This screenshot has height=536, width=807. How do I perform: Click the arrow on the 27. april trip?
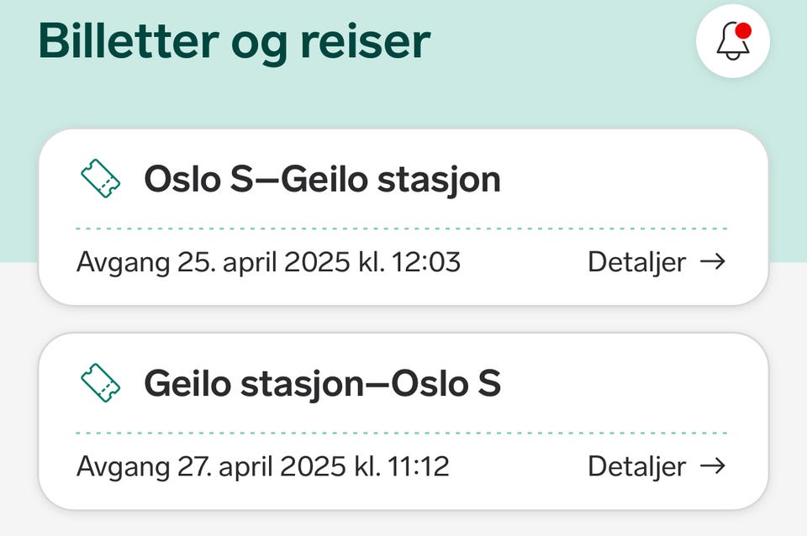tap(713, 466)
